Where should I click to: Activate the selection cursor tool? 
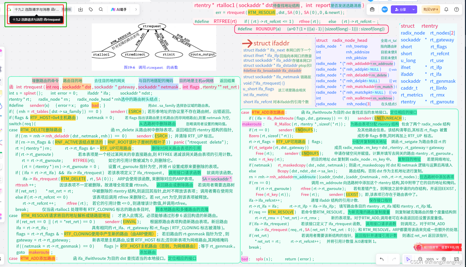(x=408, y=259)
